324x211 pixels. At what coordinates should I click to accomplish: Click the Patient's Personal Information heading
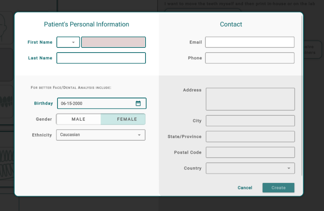tap(86, 24)
